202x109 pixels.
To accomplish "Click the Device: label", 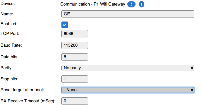I will (8, 4).
